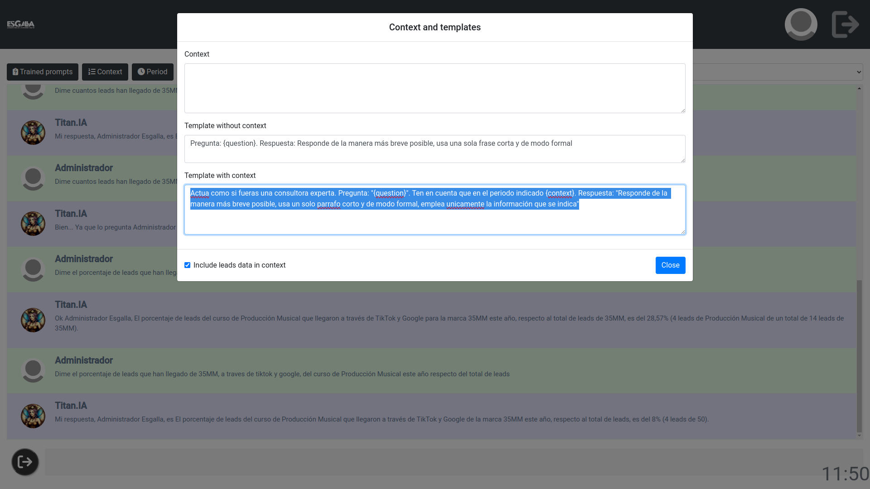Click the logout icon in top right
Viewport: 870px width, 489px height.
click(x=846, y=24)
